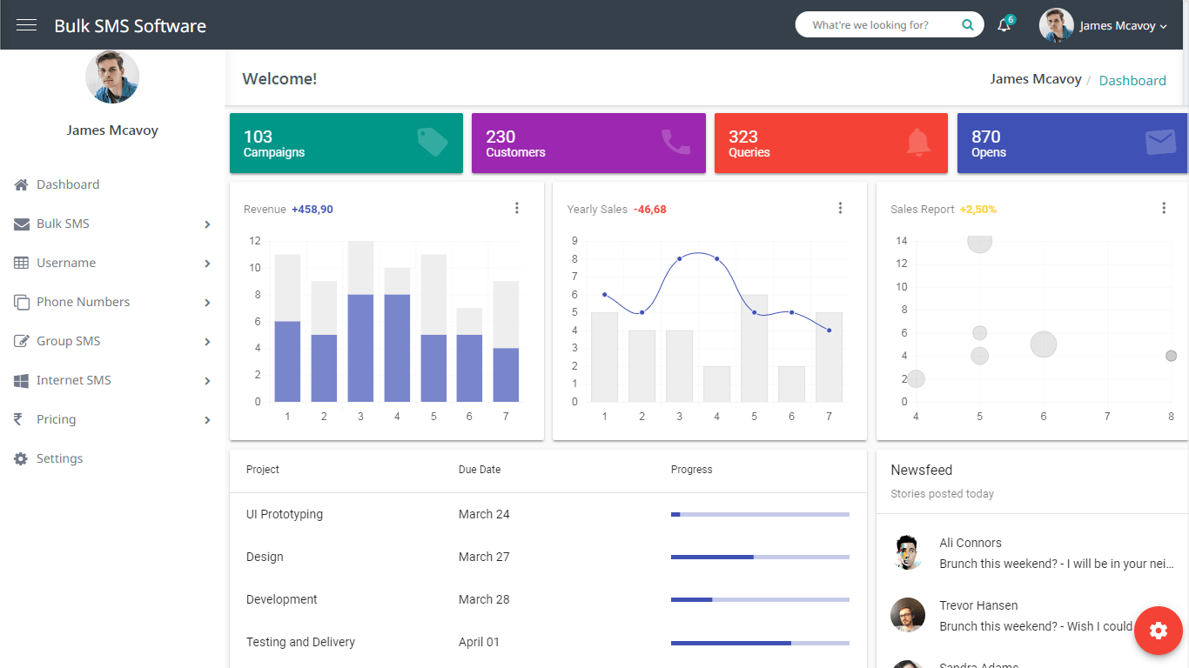The image size is (1189, 668).
Task: Click the Group SMS edit icon
Action: click(x=21, y=341)
